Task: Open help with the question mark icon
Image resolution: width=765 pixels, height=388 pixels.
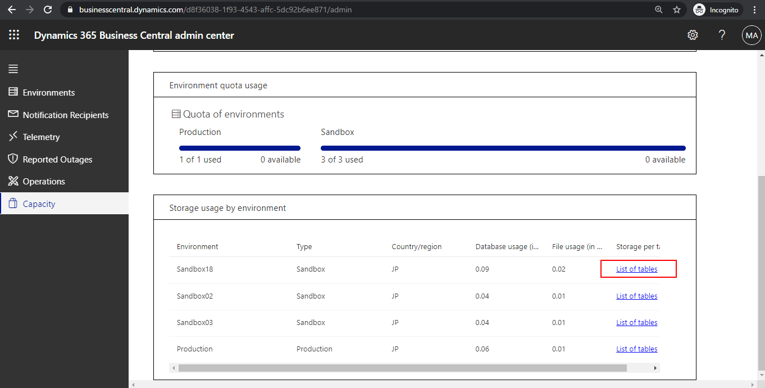Action: (x=722, y=35)
